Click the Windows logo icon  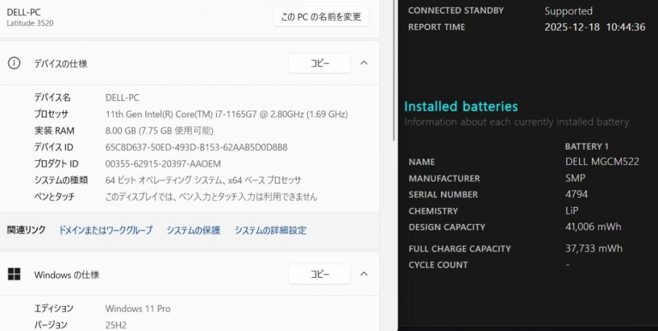coord(14,274)
